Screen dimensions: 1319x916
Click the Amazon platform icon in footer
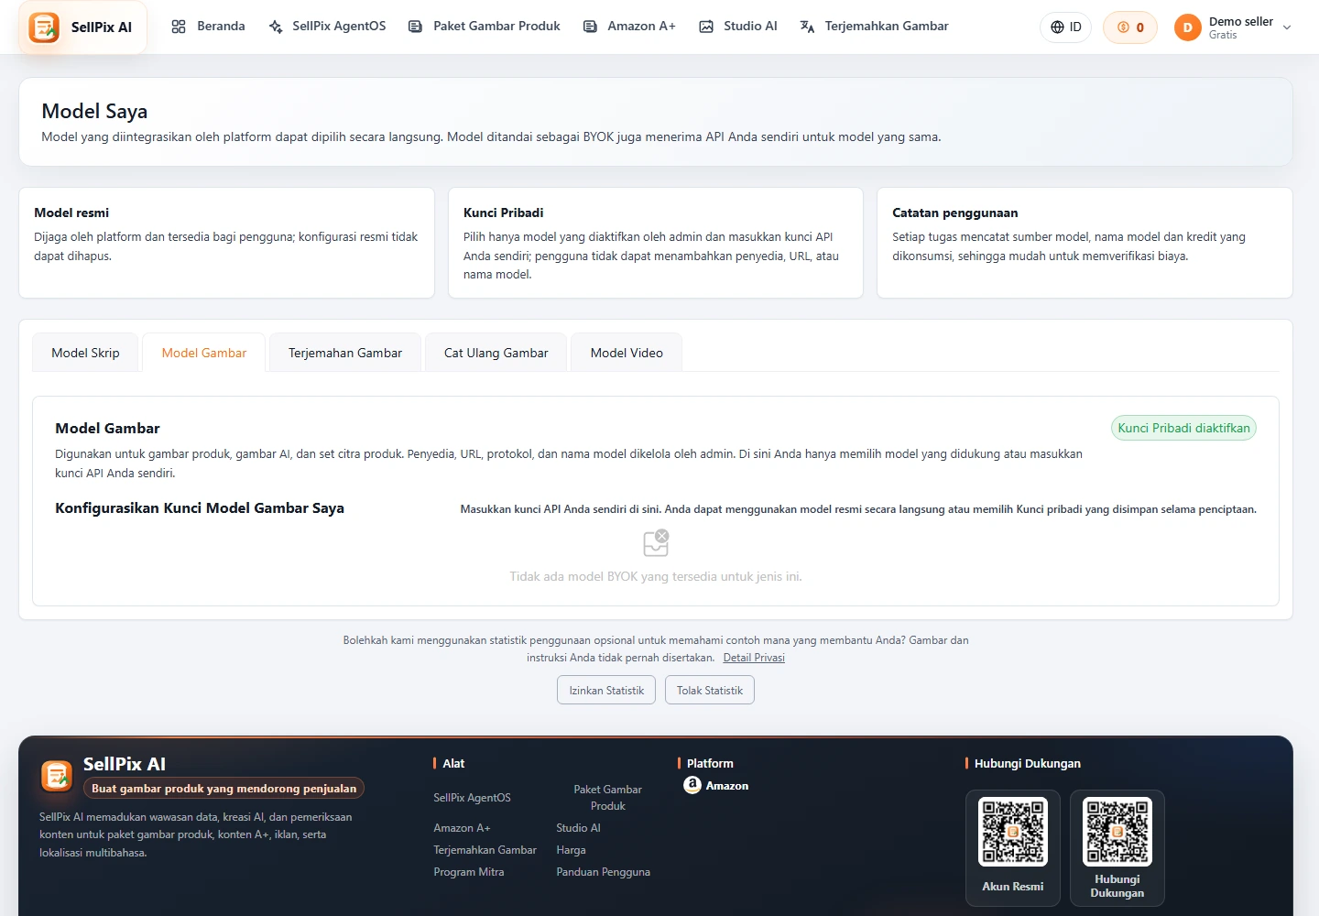point(692,785)
